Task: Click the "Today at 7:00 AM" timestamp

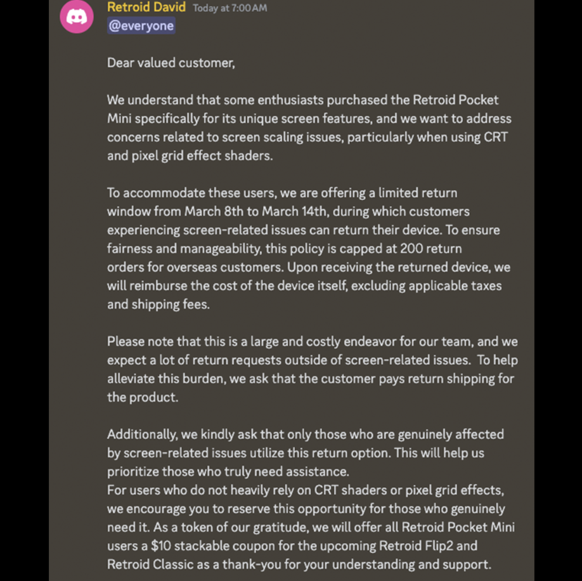Action: click(x=230, y=8)
